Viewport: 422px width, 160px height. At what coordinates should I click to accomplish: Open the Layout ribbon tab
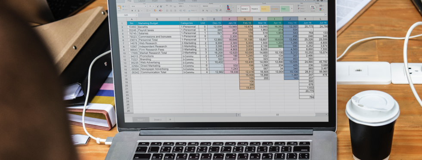point(142,1)
